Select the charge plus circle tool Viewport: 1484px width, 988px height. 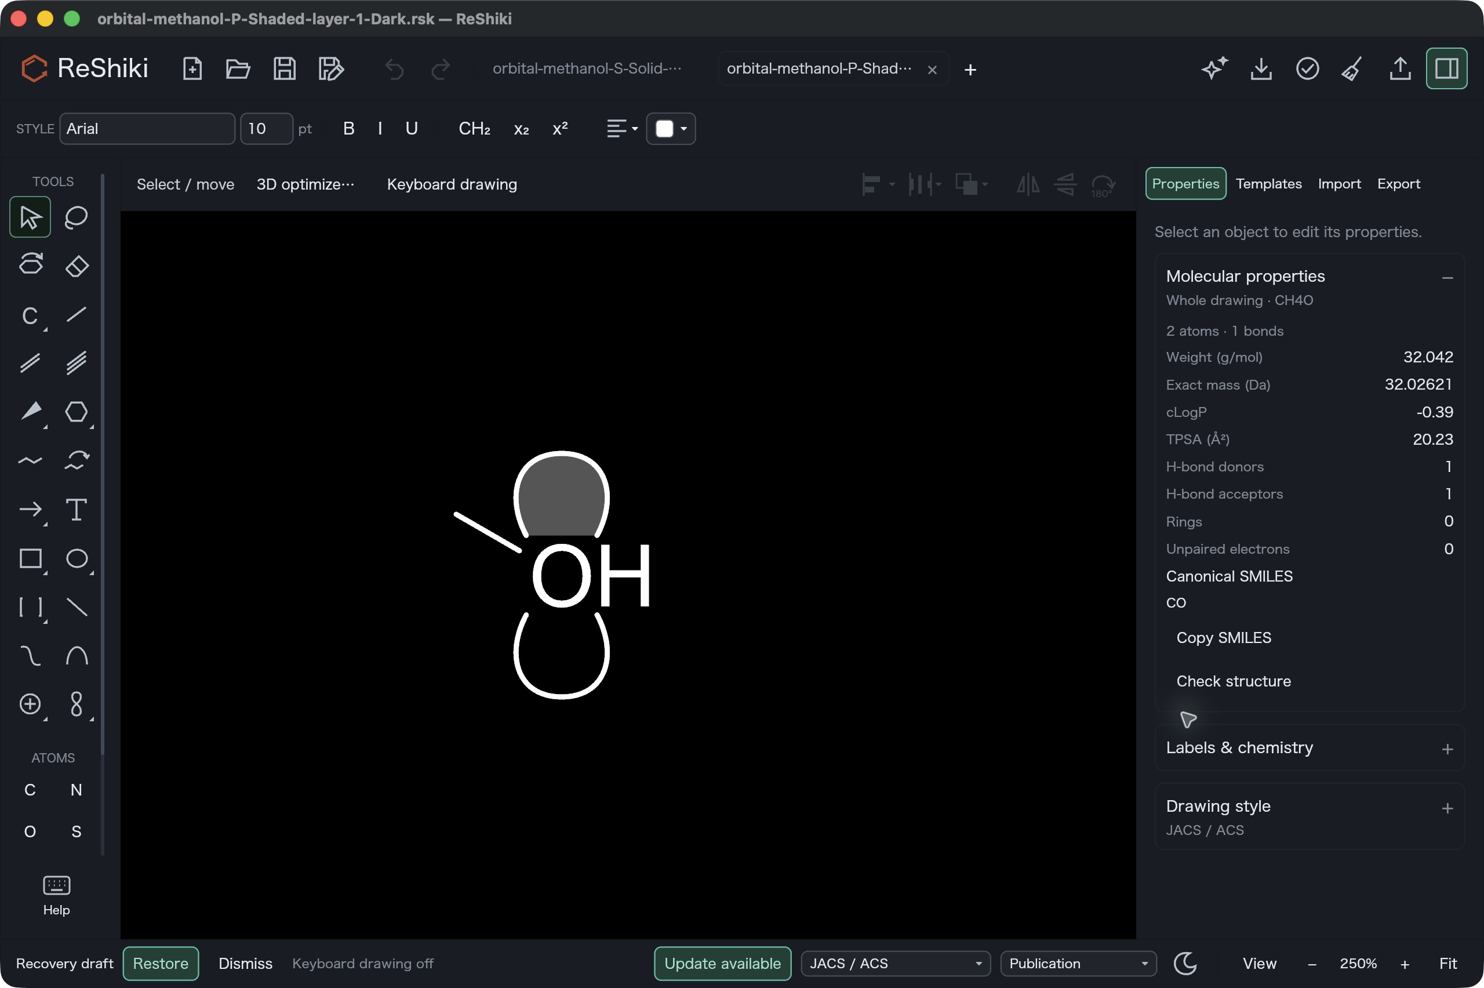[x=30, y=704]
